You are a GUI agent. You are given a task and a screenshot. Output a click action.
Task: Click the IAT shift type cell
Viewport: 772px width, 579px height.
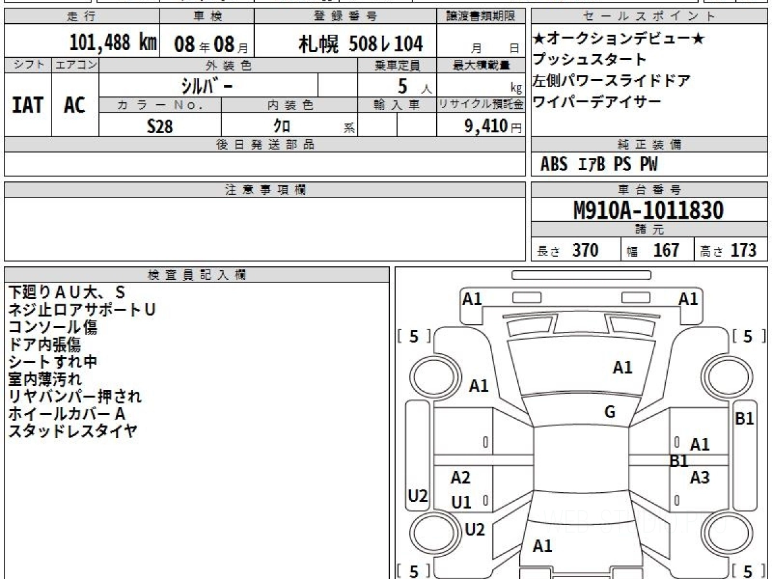pos(28,105)
